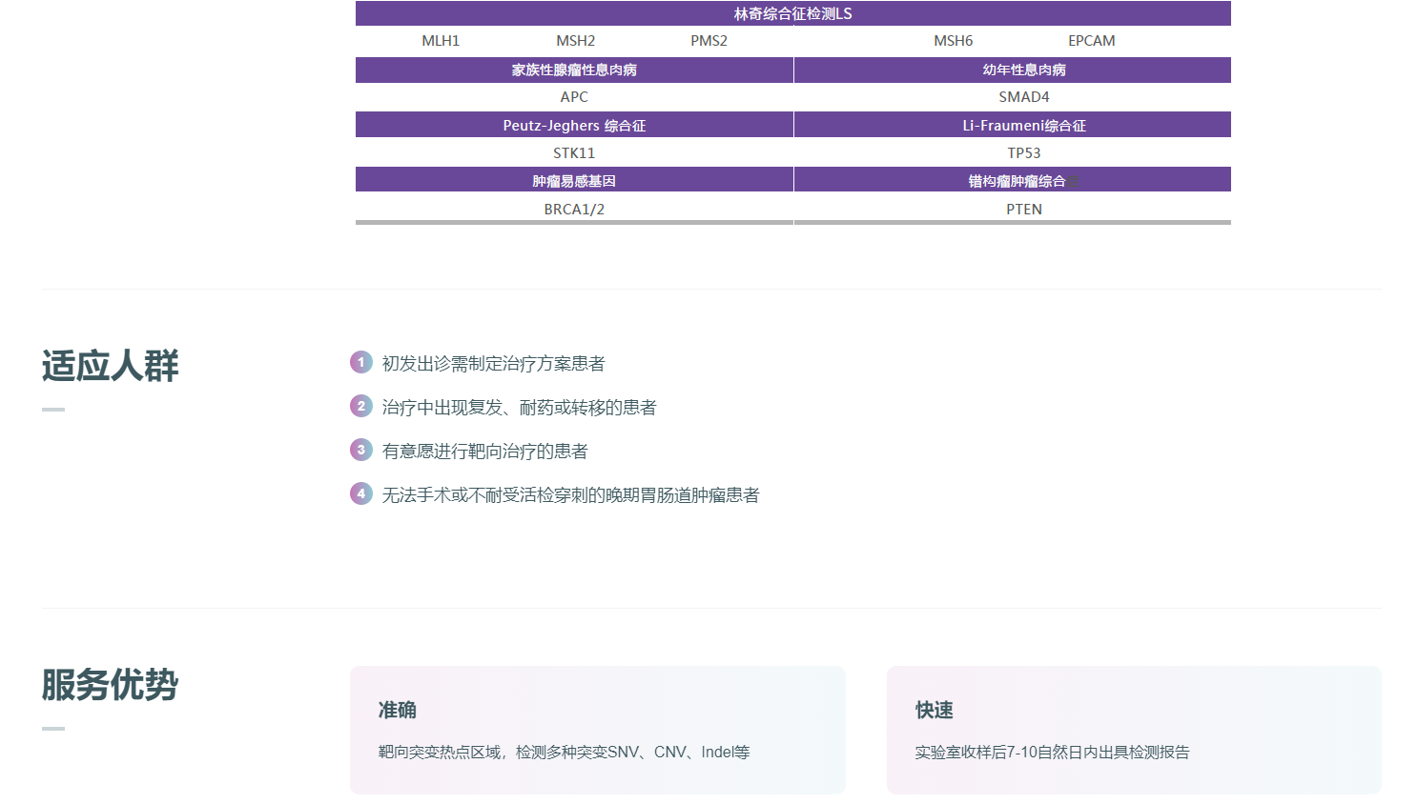This screenshot has height=804, width=1418.
Task: Click the 初发出诊需制定治疗方案患者 list item
Action: [x=493, y=364]
